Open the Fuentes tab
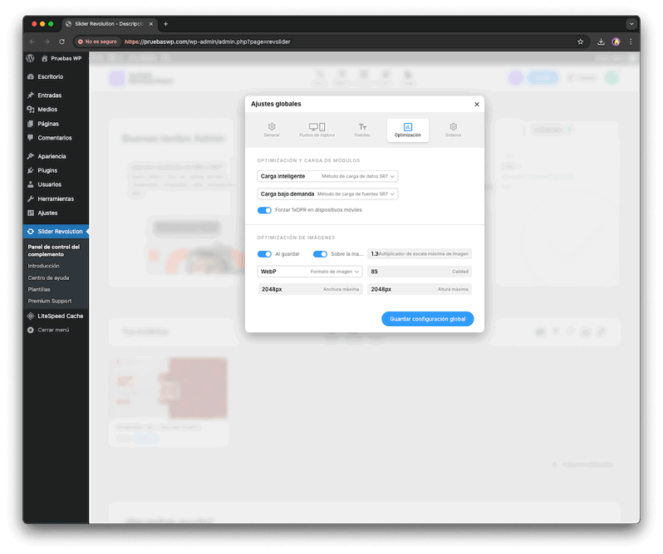This screenshot has width=663, height=554. pos(362,130)
